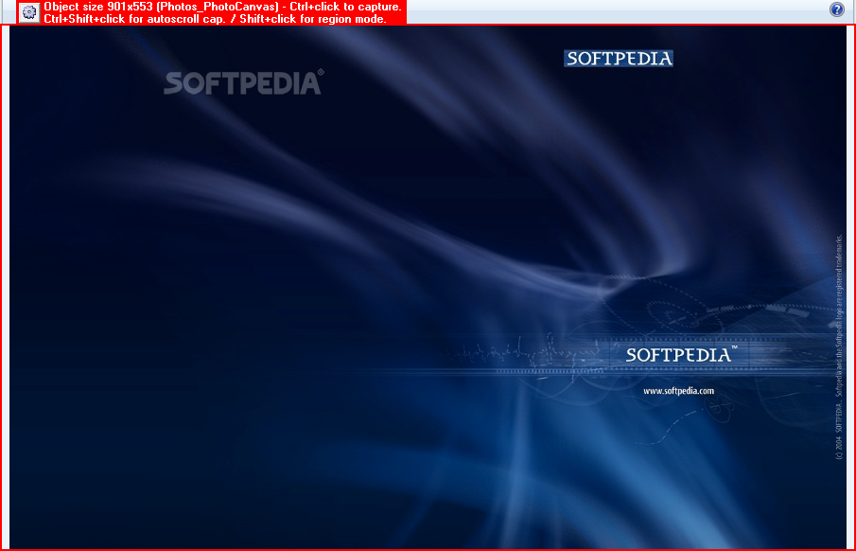Open help with the blue question mark
The image size is (856, 551).
coord(836,9)
